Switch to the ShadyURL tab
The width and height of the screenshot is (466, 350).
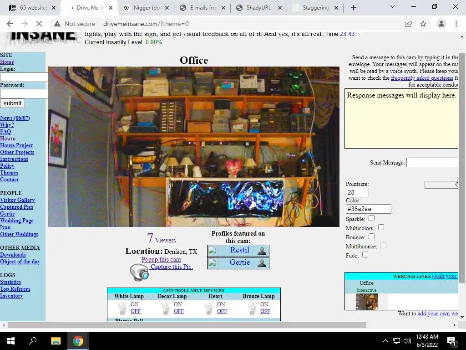(x=259, y=8)
